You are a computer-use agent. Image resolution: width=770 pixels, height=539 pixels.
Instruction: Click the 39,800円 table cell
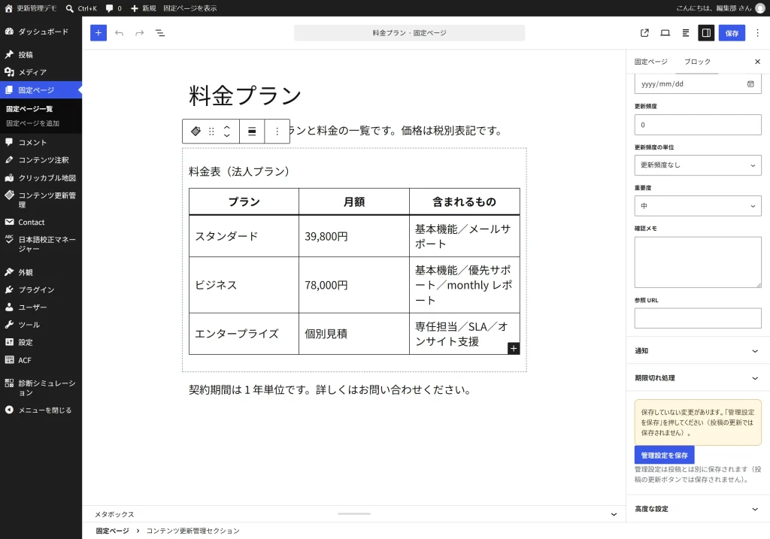pos(353,236)
